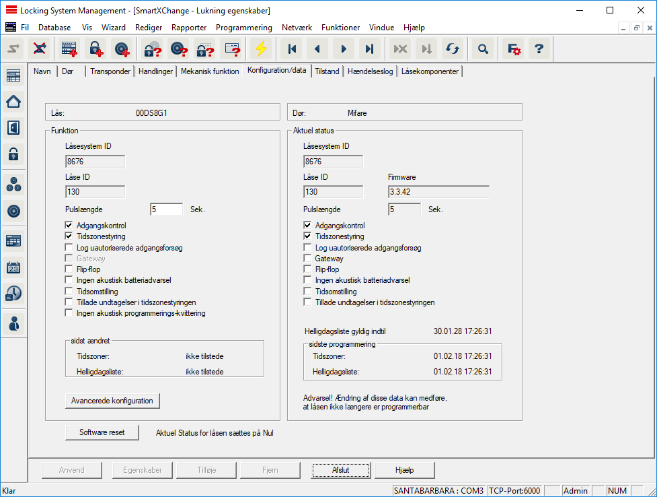Open the house icon in sidebar

tap(13, 102)
